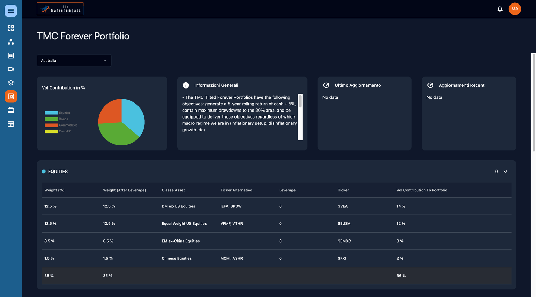This screenshot has width=536, height=297.
Task: Open the hamburger menu button
Action: click(11, 11)
